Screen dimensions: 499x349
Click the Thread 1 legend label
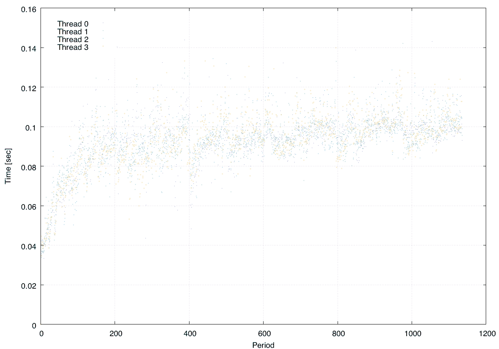73,32
